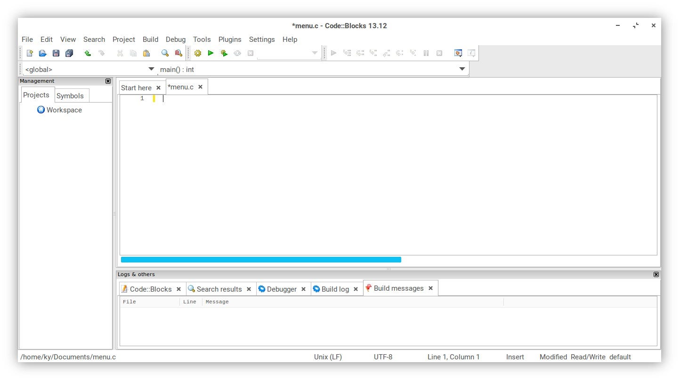680x381 pixels.
Task: Open the Help menu
Action: 290,40
